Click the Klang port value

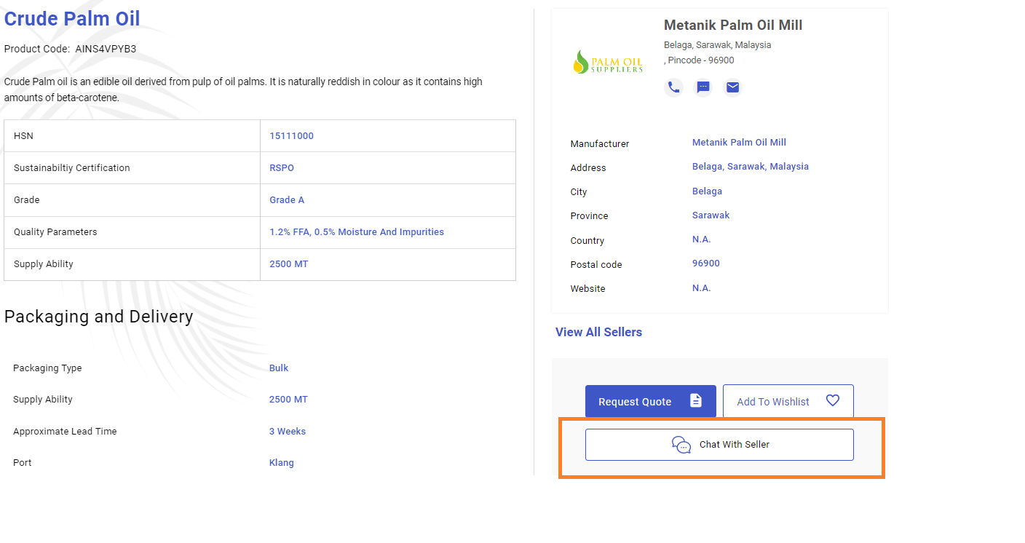pos(282,463)
